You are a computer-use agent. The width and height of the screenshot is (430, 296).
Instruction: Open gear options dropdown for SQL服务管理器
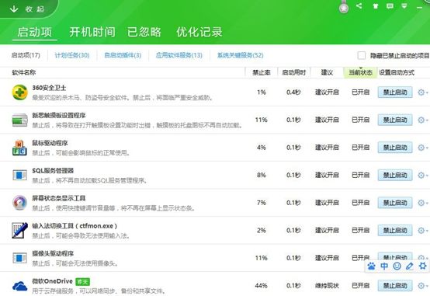click(422, 175)
